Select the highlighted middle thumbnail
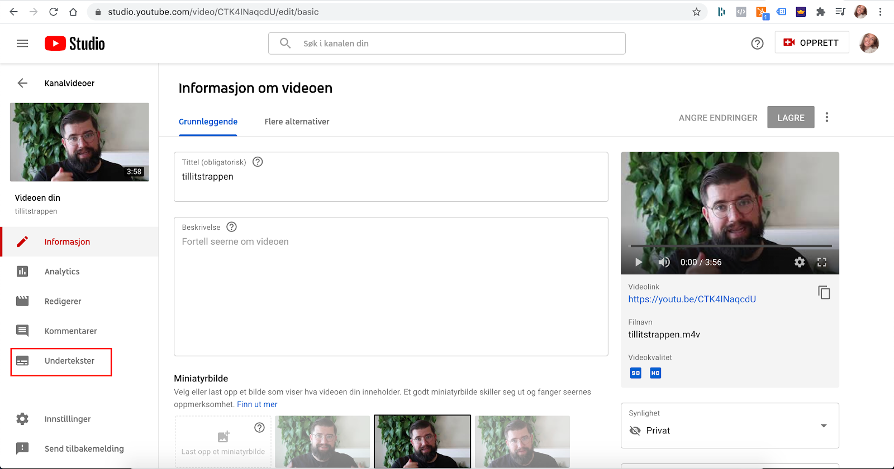Viewport: 894px width, 469px height. 422,441
